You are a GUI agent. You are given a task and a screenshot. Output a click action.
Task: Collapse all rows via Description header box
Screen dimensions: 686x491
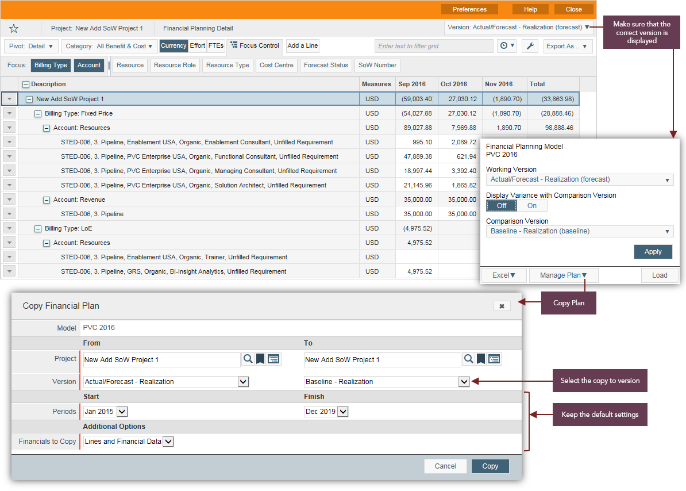(x=26, y=85)
